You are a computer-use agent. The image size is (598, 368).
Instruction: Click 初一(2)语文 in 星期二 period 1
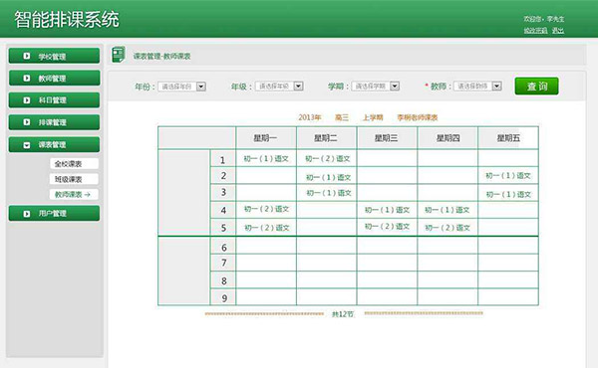click(328, 159)
